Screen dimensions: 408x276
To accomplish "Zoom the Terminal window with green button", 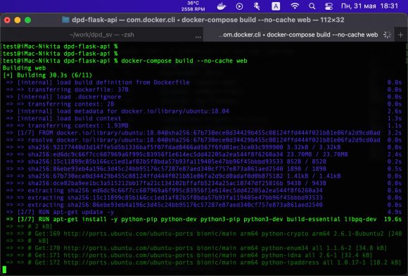I will 28,20.
